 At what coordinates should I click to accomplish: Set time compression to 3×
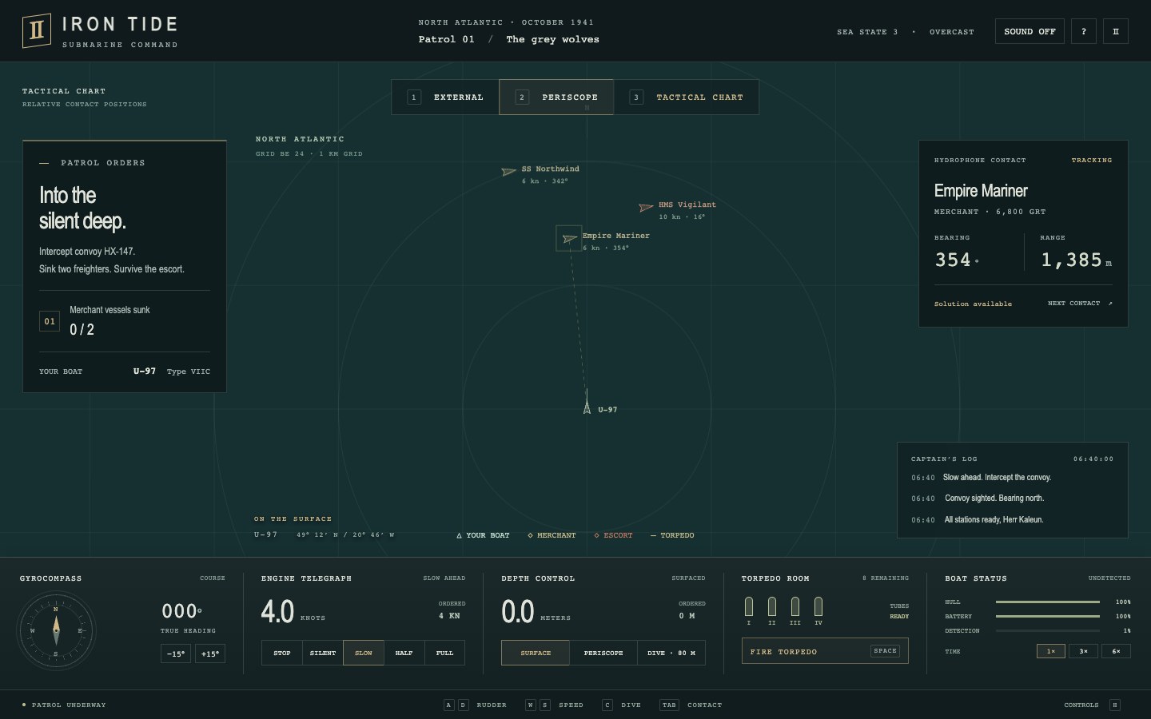click(1083, 651)
